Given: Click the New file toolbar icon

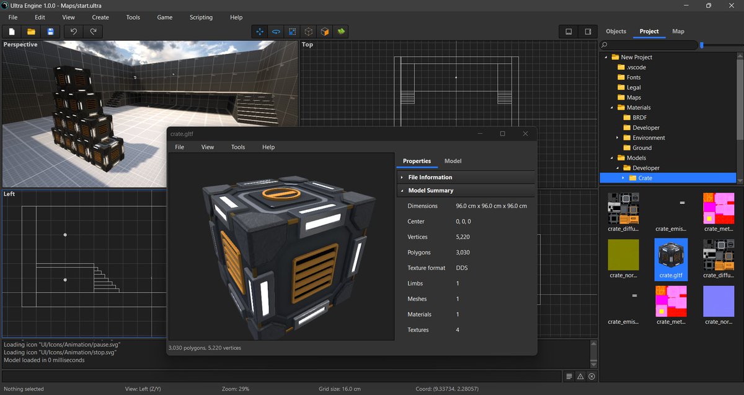Looking at the screenshot, I should (x=12, y=32).
